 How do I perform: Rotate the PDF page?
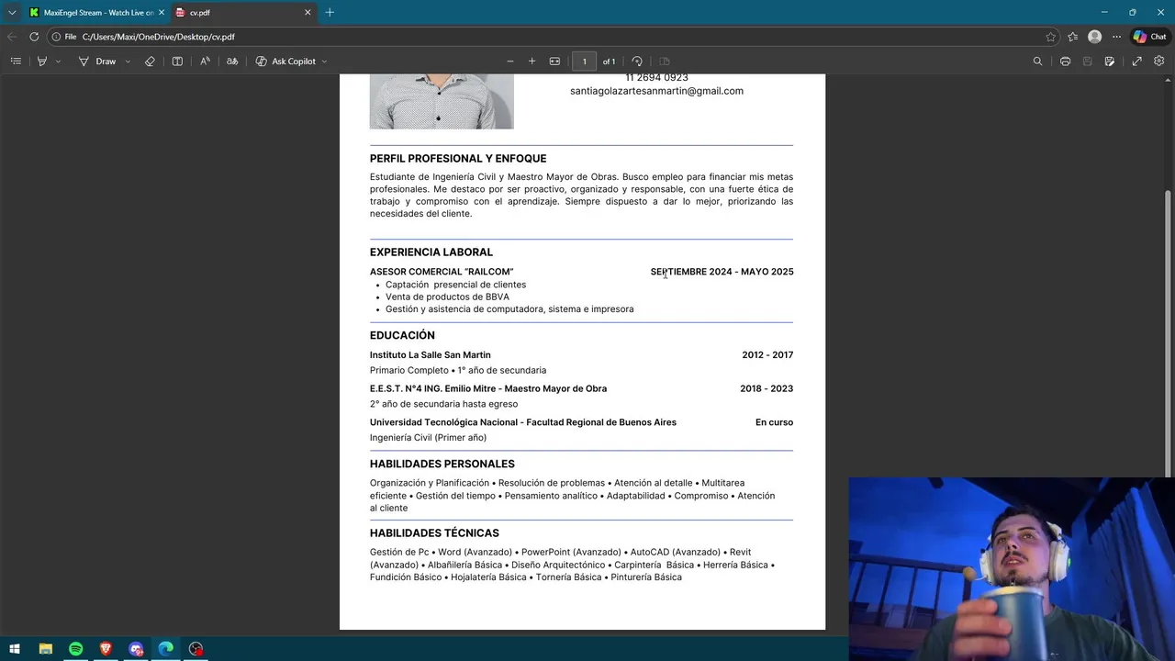637,62
